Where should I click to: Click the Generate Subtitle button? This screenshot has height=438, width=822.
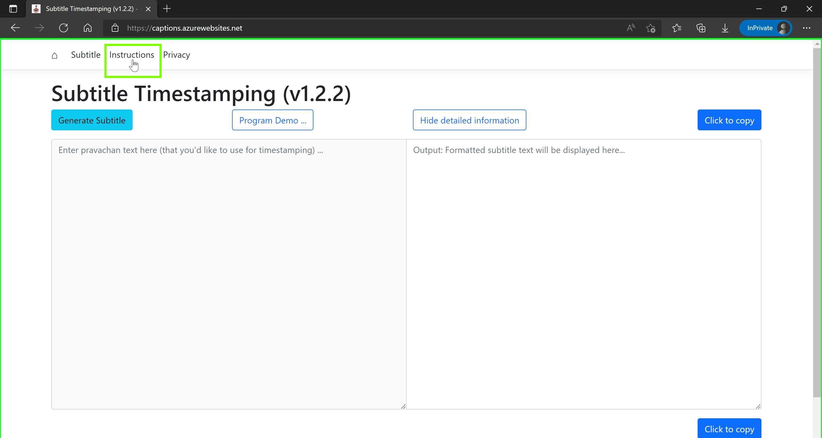click(92, 120)
